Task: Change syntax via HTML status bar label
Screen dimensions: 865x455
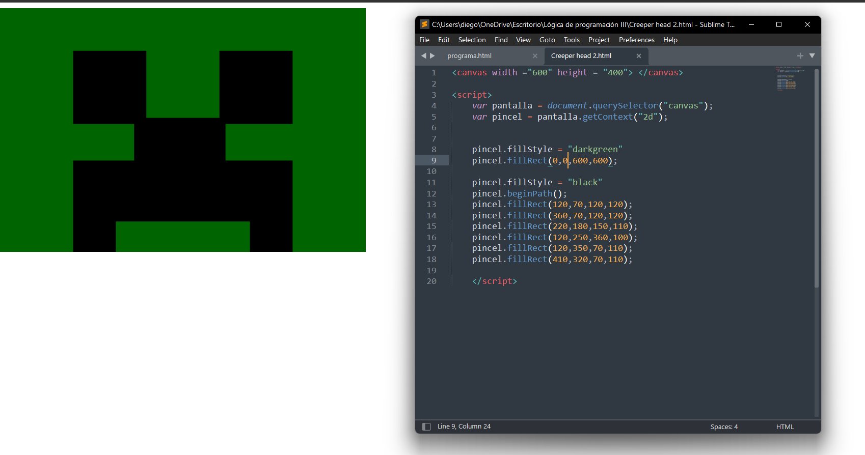Action: 785,426
